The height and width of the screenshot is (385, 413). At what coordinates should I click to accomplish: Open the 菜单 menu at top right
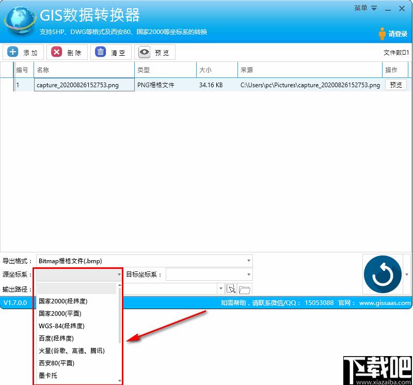click(x=366, y=8)
